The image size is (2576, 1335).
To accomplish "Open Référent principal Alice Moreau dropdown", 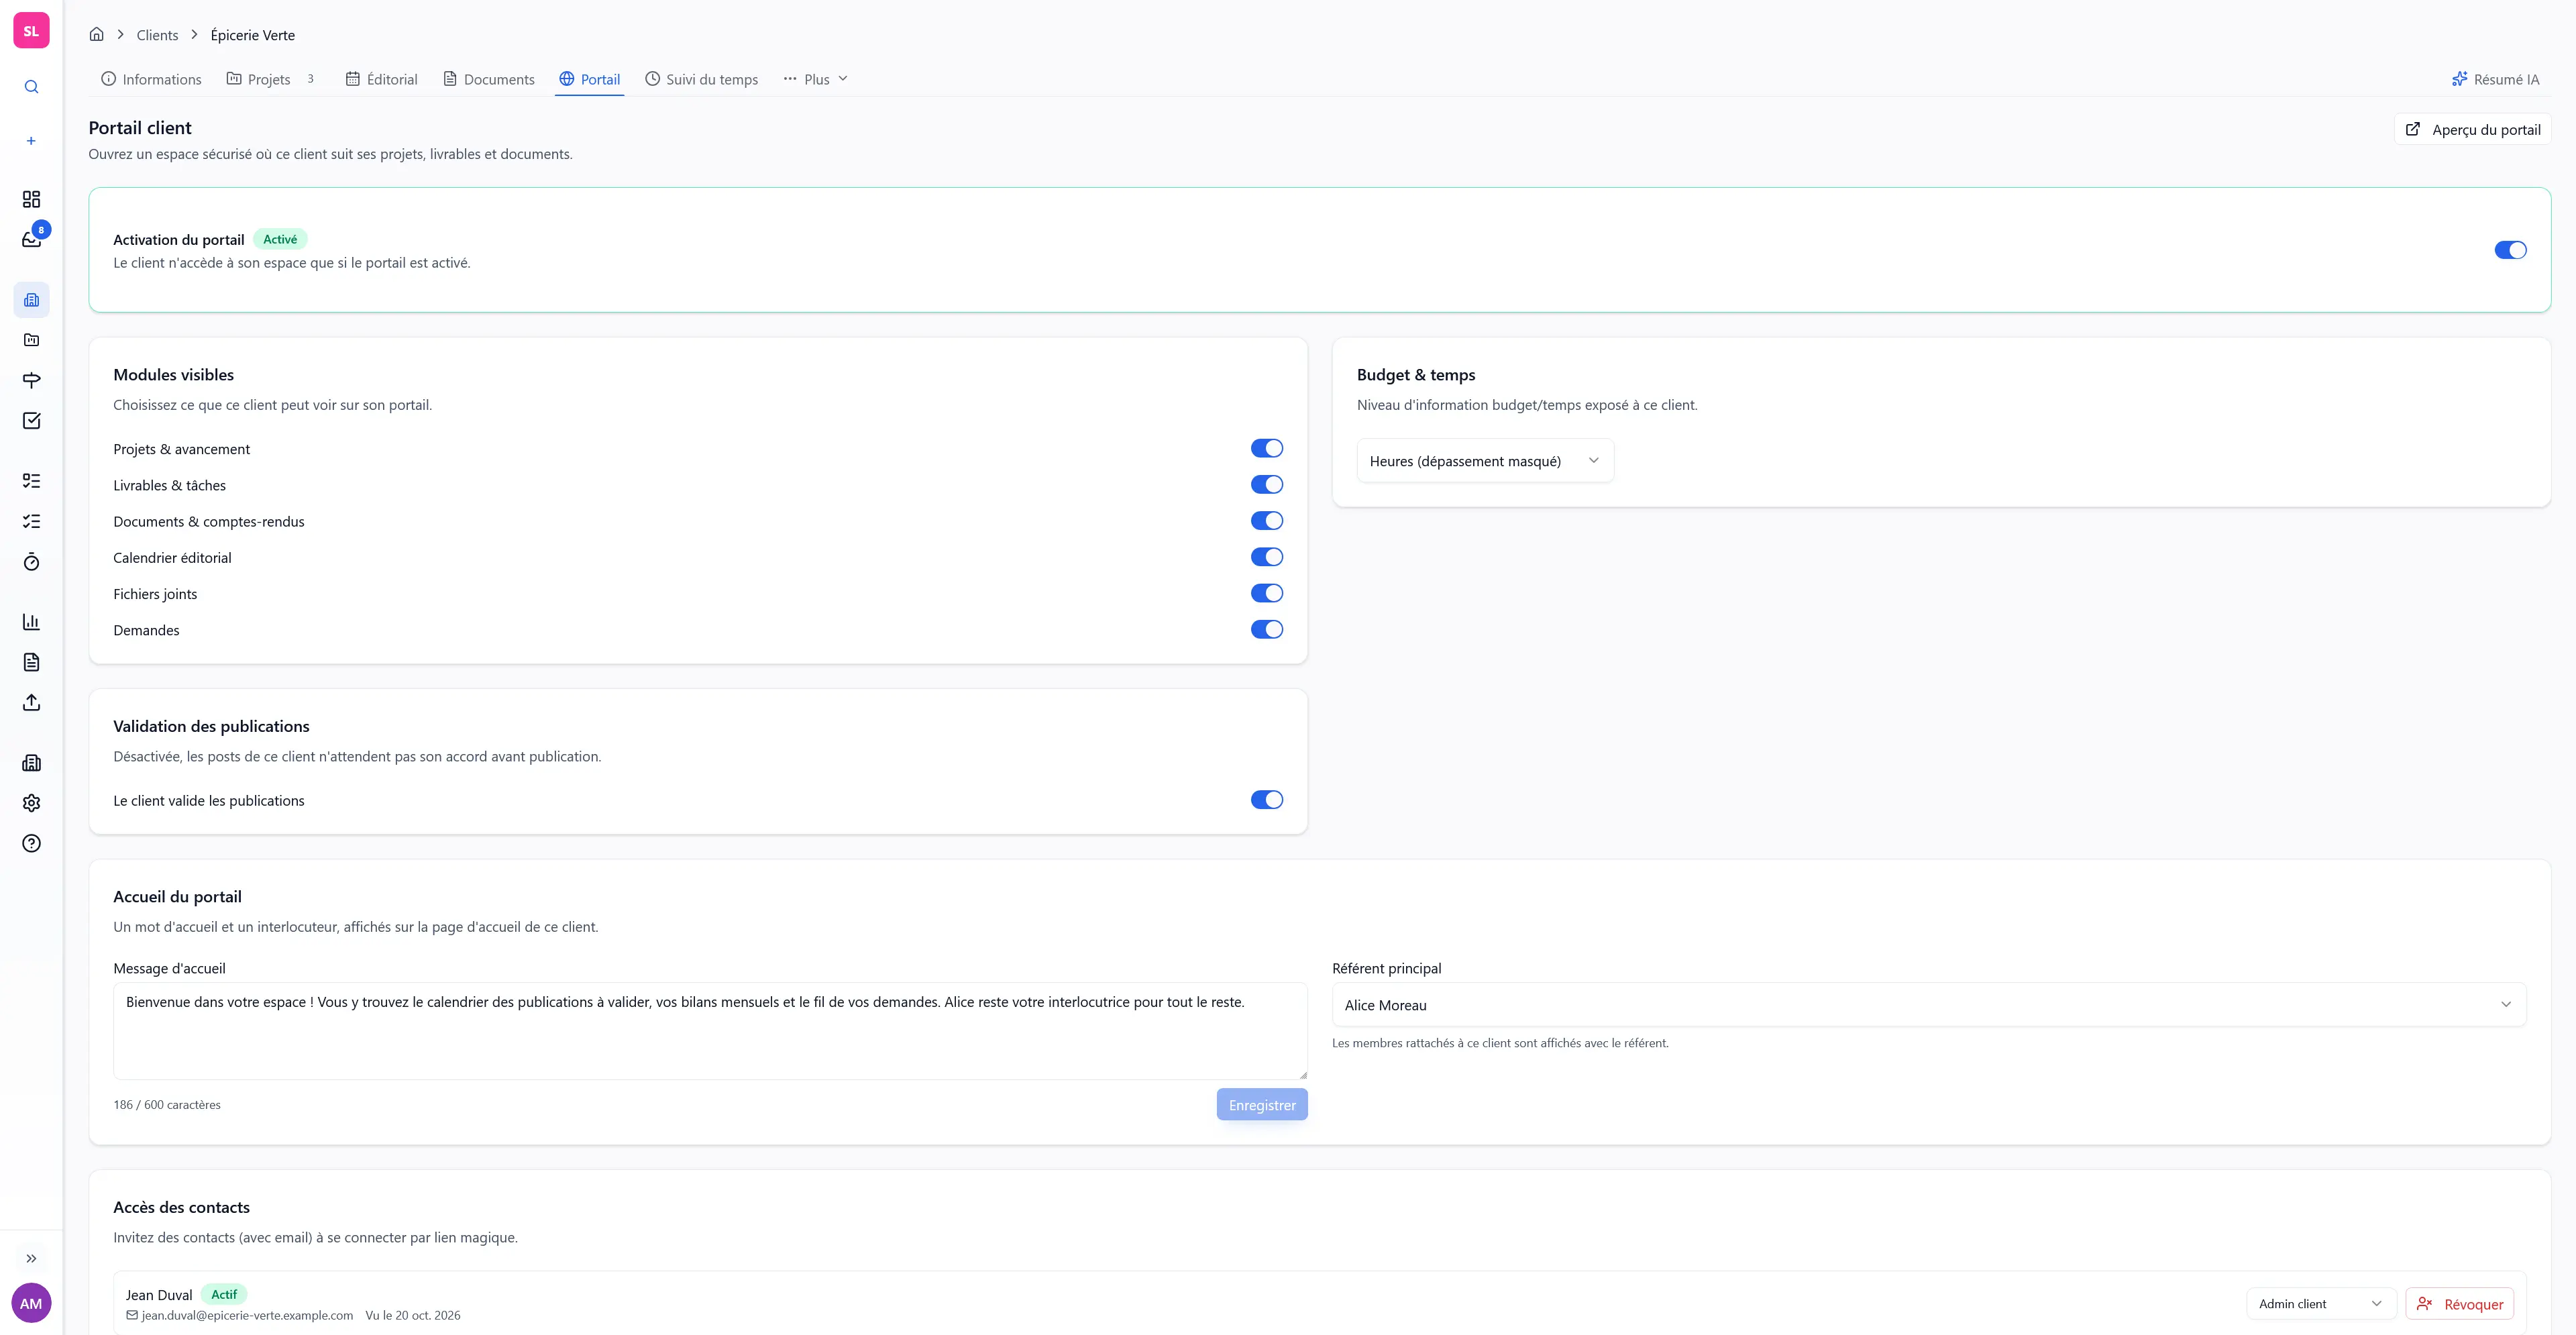I will coord(1929,1005).
